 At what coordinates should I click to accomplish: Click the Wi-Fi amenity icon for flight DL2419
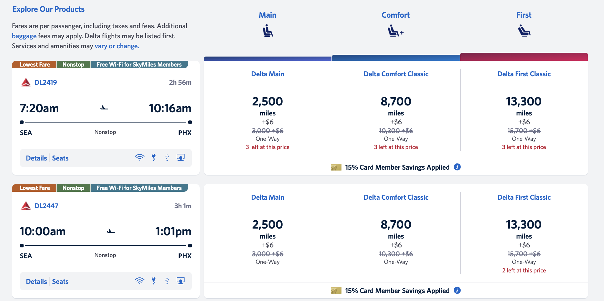[140, 158]
